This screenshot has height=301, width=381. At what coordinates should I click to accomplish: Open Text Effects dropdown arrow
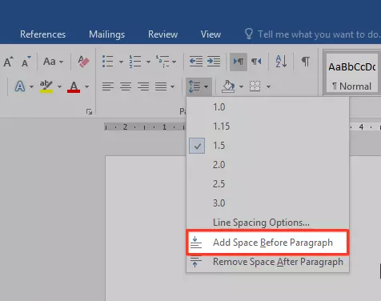click(x=31, y=86)
